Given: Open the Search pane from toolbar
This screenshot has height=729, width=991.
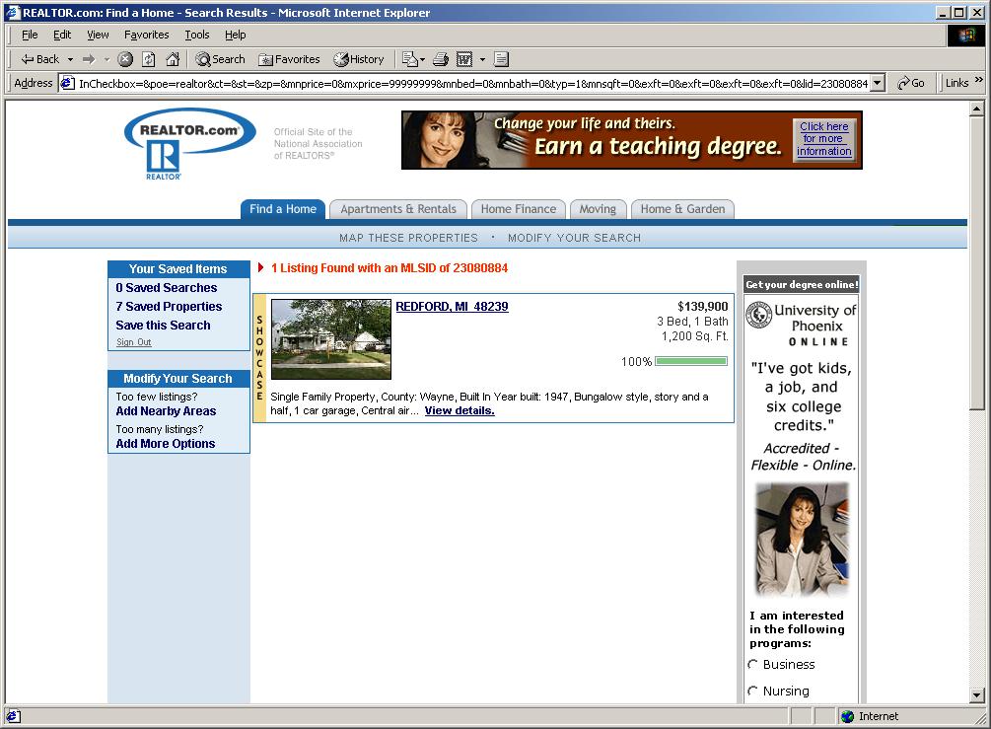Looking at the screenshot, I should (x=220, y=59).
